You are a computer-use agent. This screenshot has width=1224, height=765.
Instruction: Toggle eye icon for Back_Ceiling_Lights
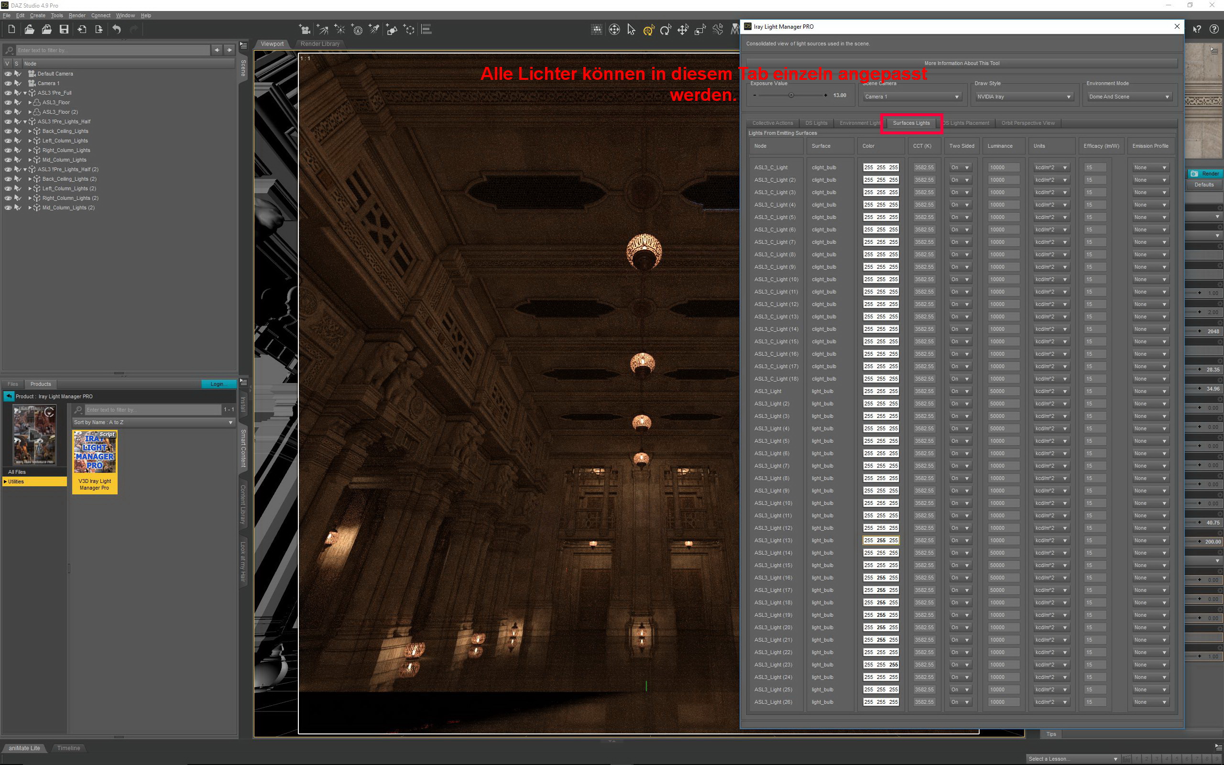point(8,131)
